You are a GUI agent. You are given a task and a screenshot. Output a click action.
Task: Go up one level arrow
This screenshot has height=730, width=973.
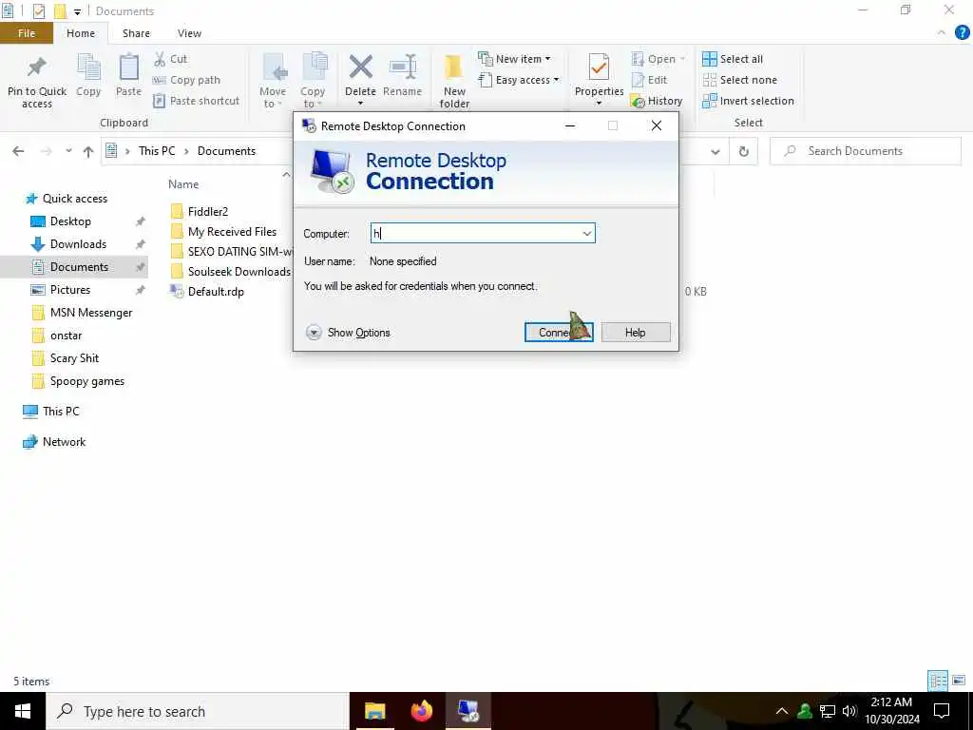point(88,151)
